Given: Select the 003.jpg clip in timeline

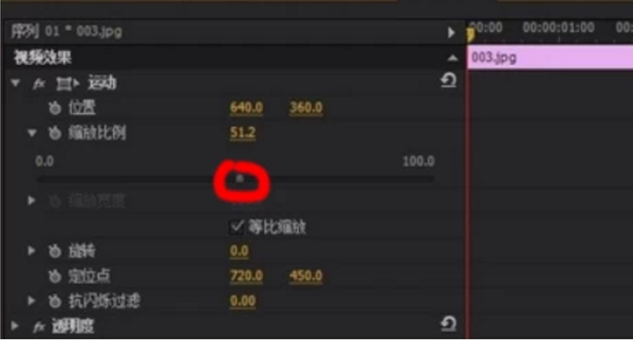Looking at the screenshot, I should click(x=550, y=57).
